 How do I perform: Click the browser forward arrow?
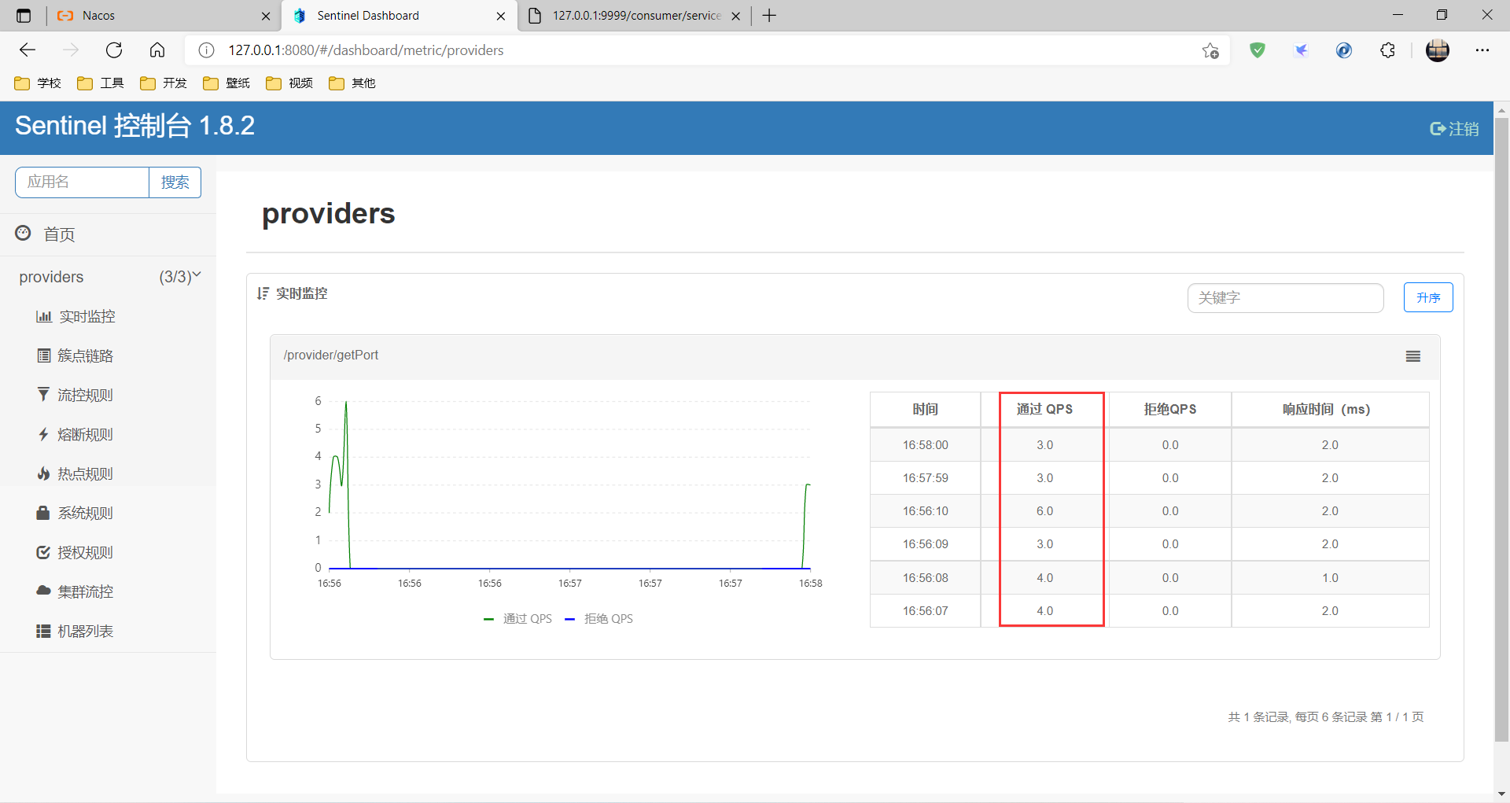coord(71,50)
